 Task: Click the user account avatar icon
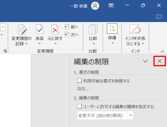[95, 6]
